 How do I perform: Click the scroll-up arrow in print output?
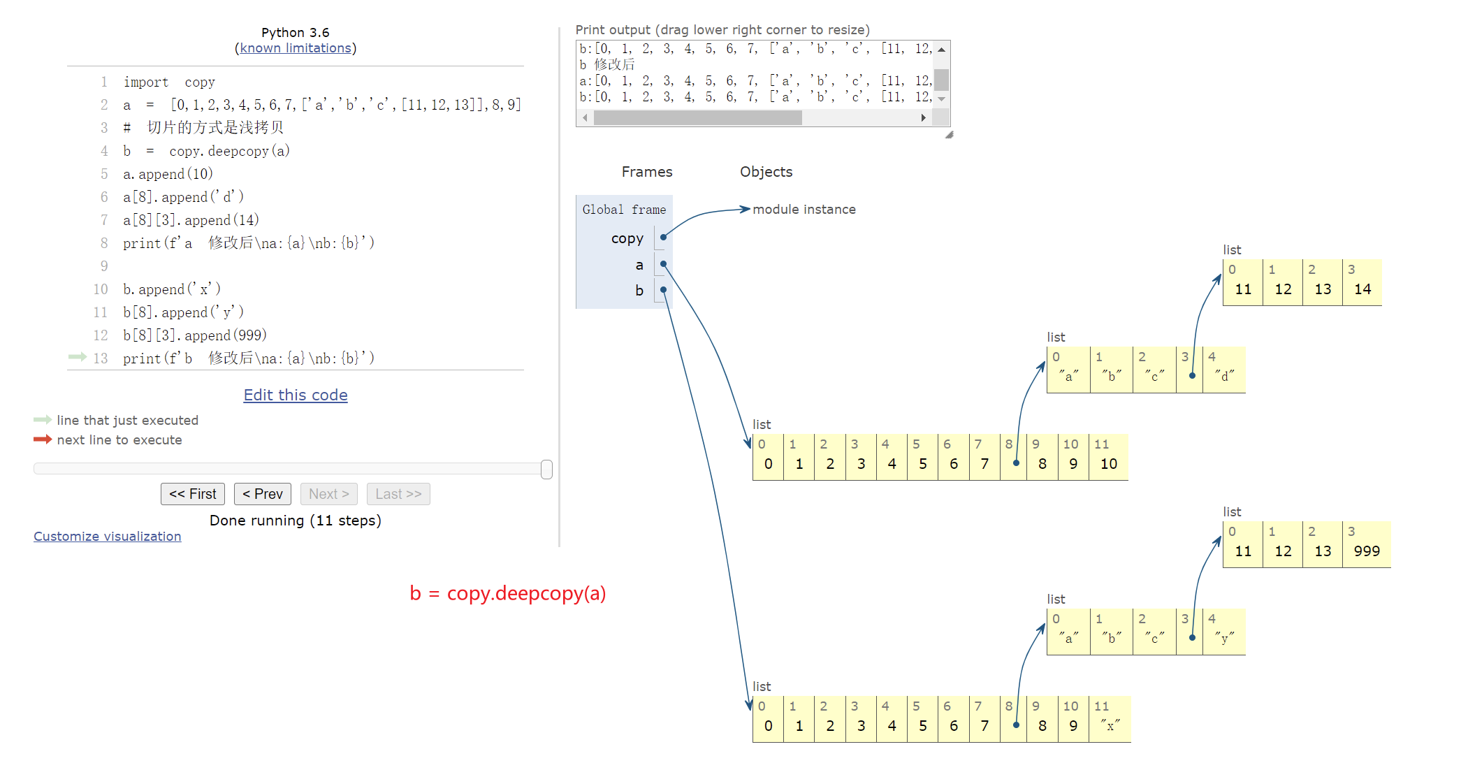941,50
